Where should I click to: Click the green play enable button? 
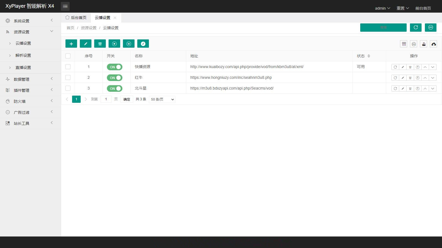pyautogui.click(x=114, y=44)
